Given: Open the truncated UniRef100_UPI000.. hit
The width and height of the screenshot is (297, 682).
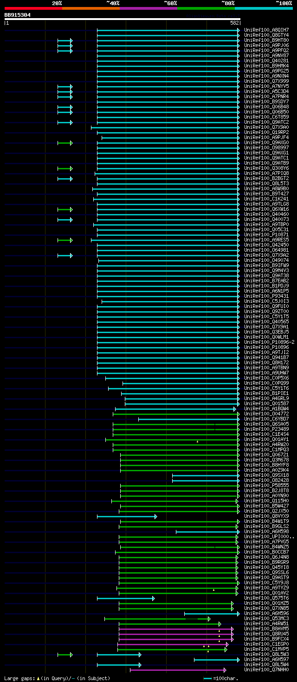Looking at the screenshot, I should [x=269, y=536].
